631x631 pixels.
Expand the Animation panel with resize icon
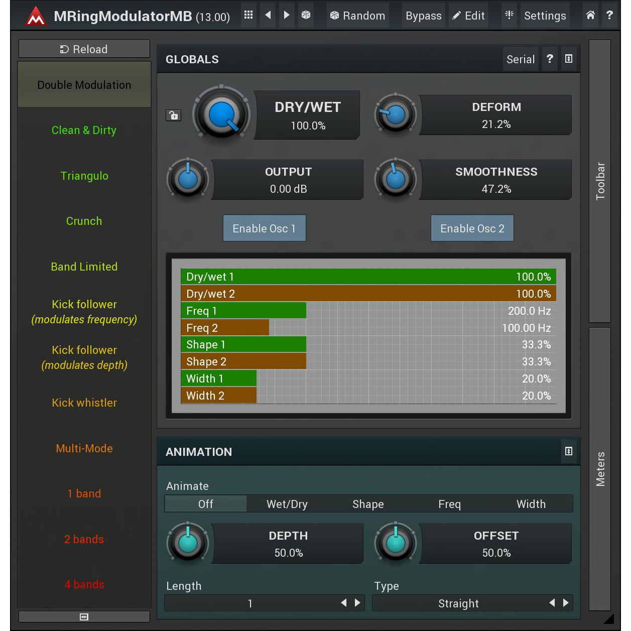click(x=569, y=451)
